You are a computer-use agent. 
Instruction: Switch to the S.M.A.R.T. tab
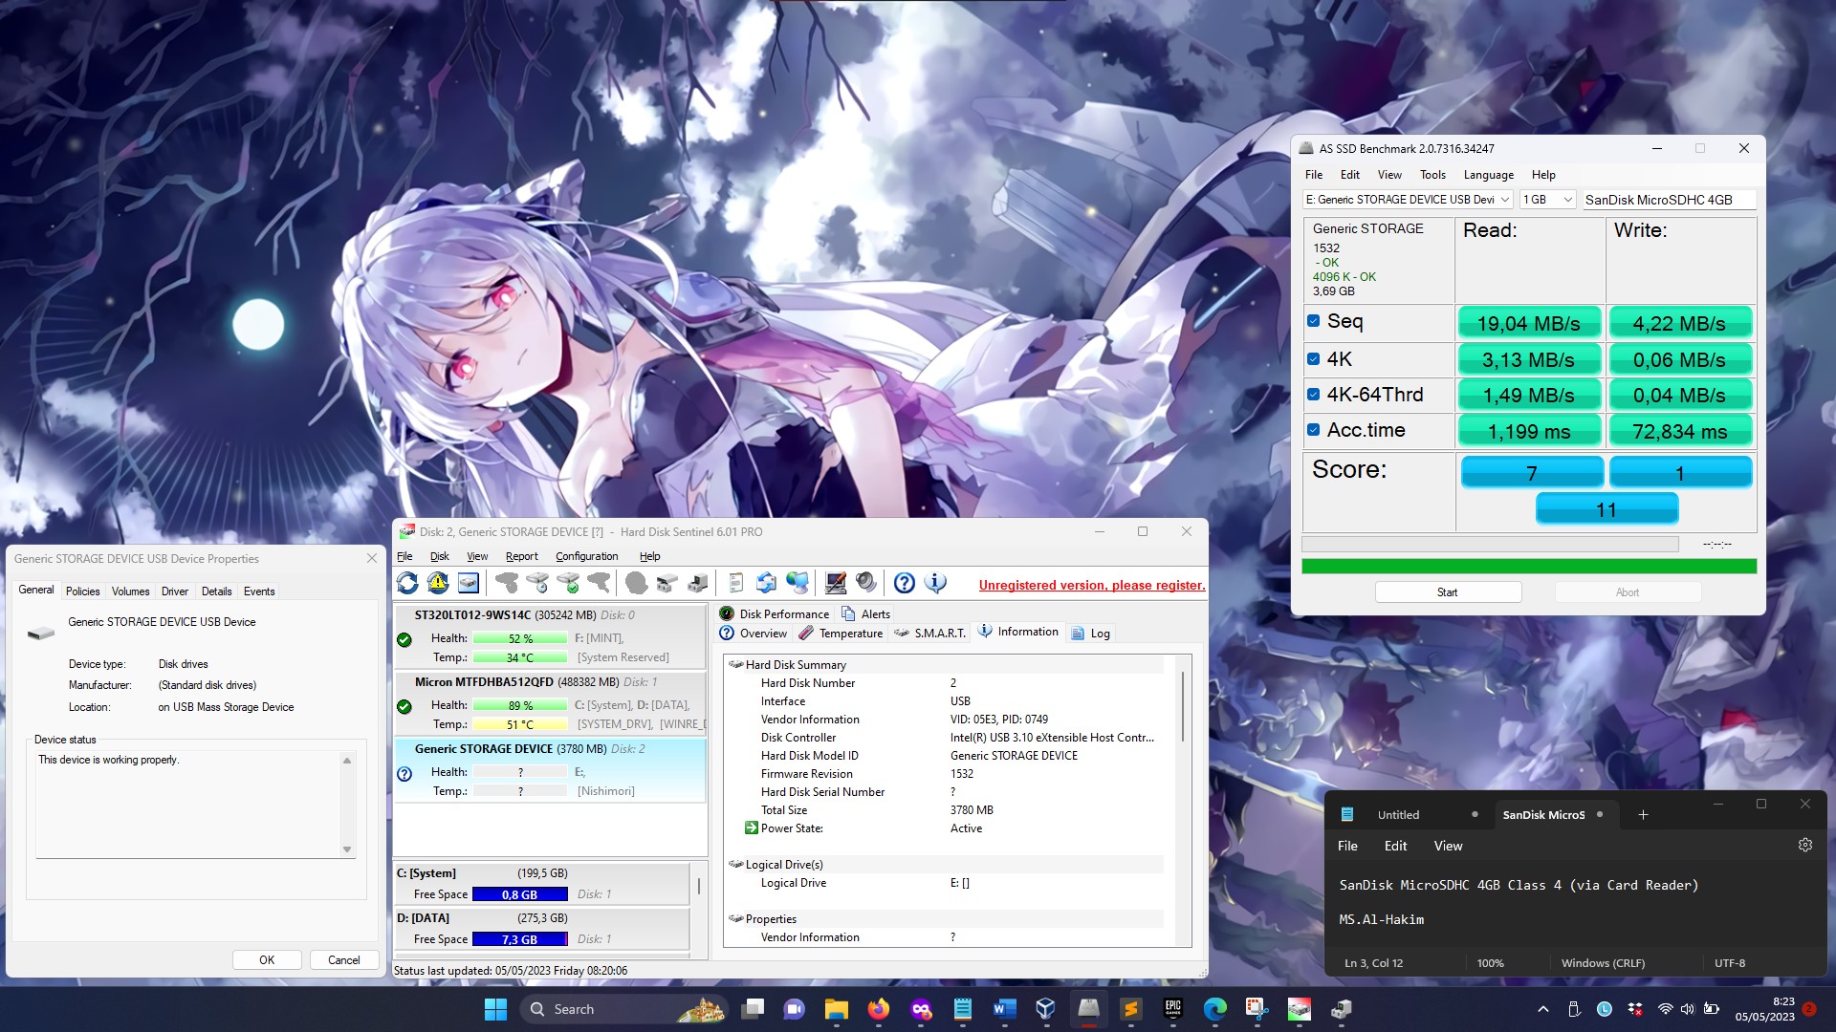[x=930, y=633]
